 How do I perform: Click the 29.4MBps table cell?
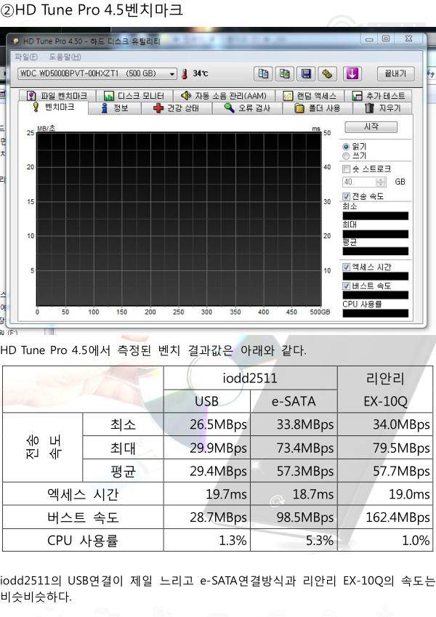click(x=207, y=471)
